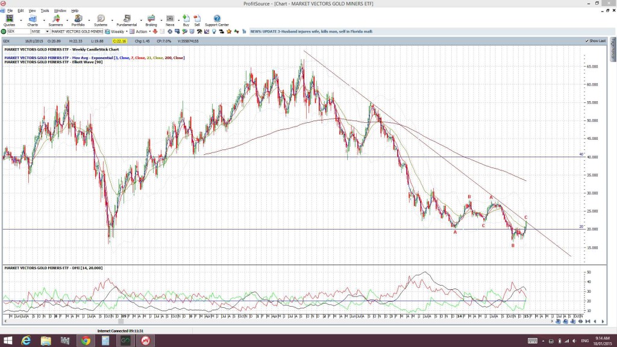Expand the Fundamental button dropdown arrow

[141, 20]
